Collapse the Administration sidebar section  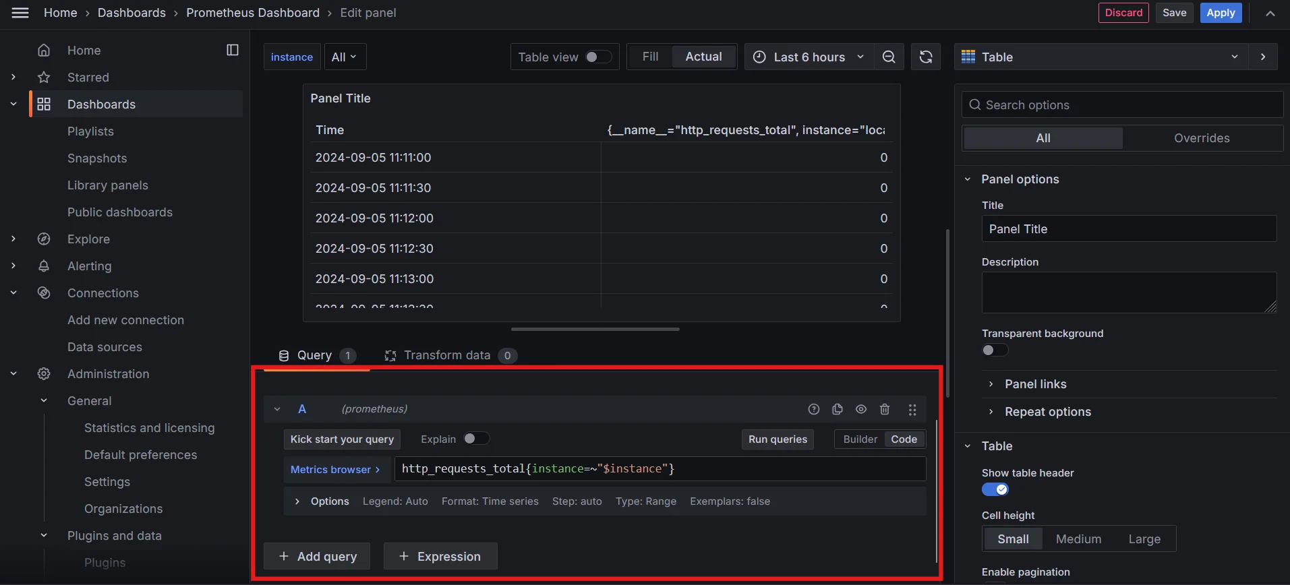click(x=13, y=374)
